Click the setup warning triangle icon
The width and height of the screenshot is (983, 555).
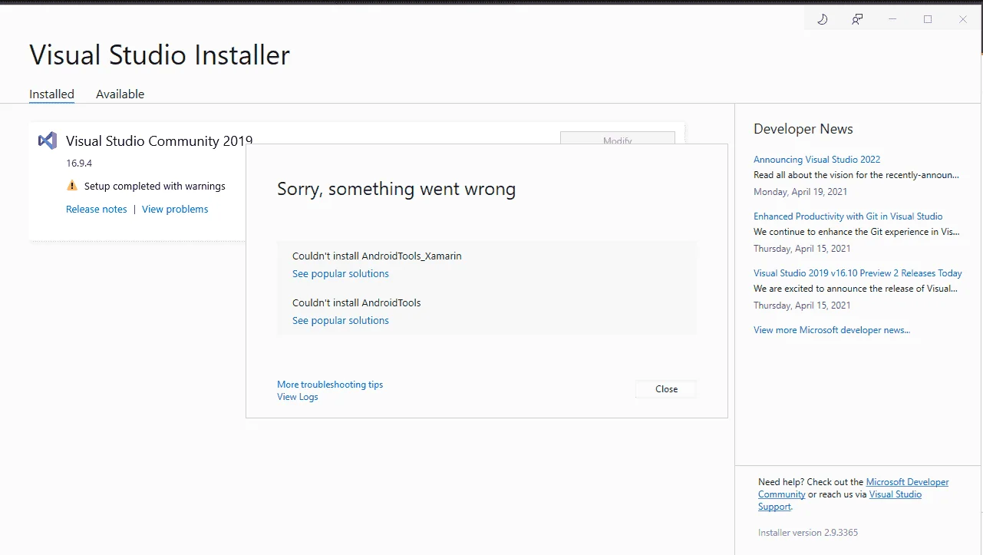pyautogui.click(x=72, y=186)
